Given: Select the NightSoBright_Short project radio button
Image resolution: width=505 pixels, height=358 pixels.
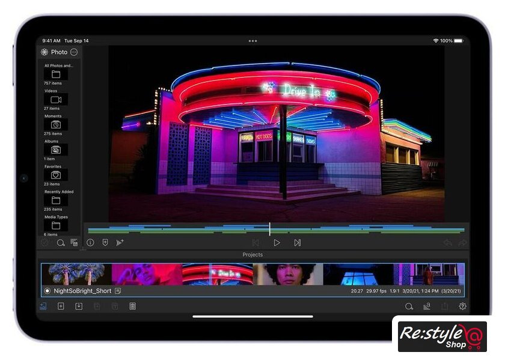Looking at the screenshot, I should (x=47, y=291).
